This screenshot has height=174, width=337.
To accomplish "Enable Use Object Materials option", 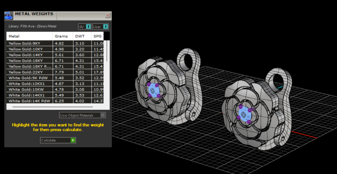I will tap(103, 115).
